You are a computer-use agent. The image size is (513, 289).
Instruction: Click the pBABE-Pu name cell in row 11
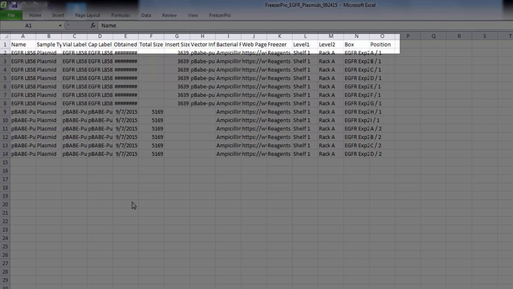pyautogui.click(x=23, y=129)
